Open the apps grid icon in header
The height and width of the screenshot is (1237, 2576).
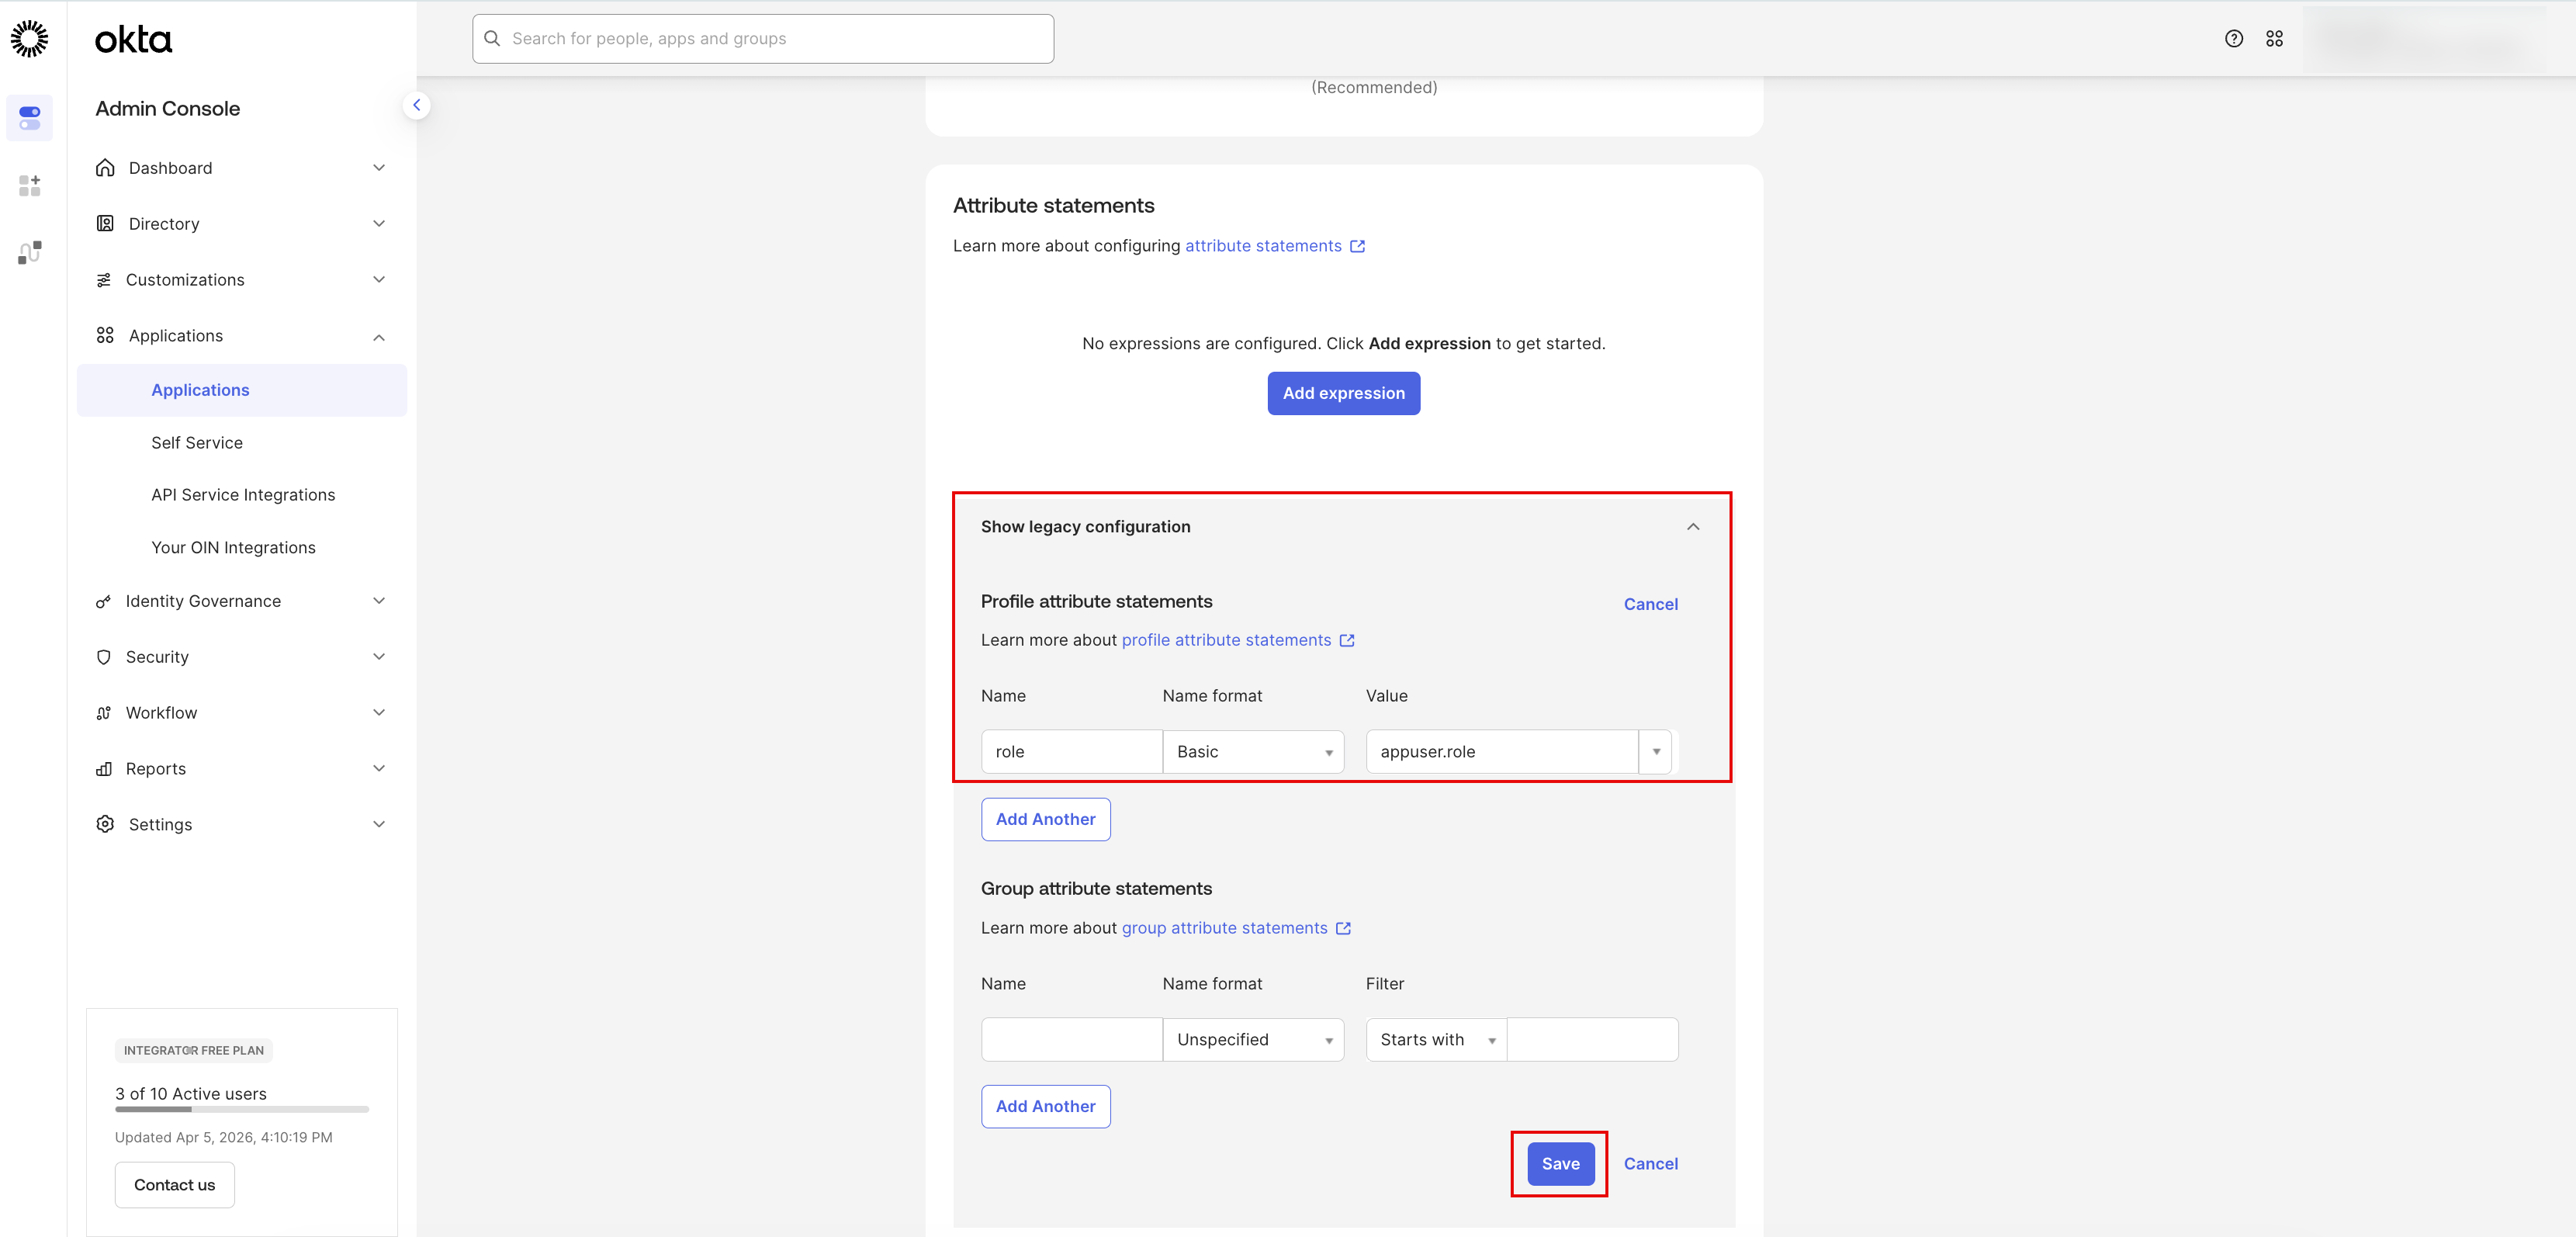click(x=2274, y=38)
